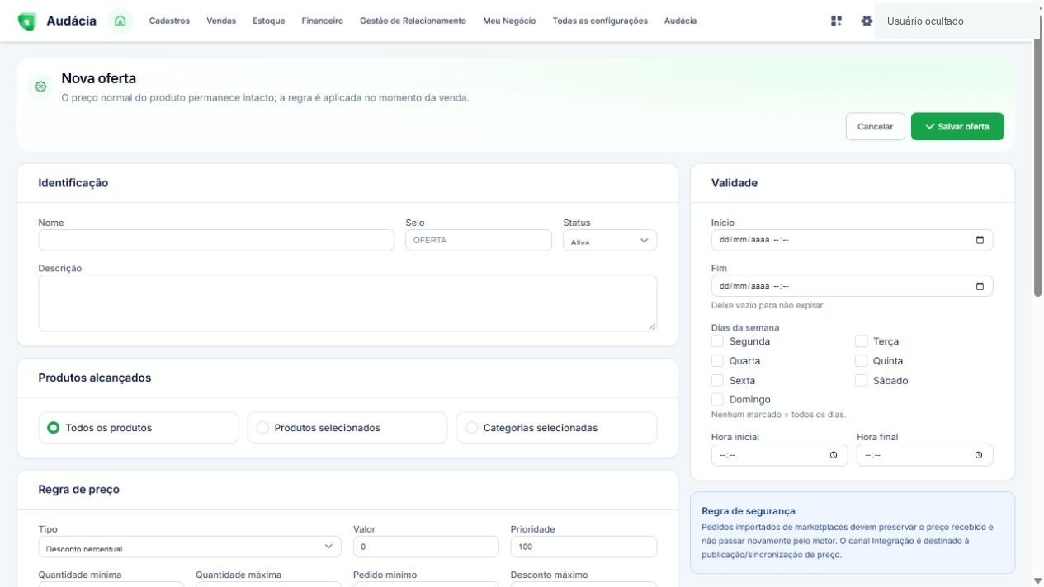Open the Status dropdown
The height and width of the screenshot is (587, 1044).
(x=610, y=240)
